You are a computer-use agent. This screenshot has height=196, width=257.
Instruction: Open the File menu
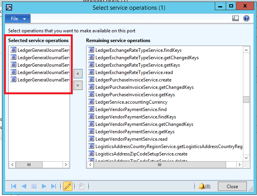18,19
